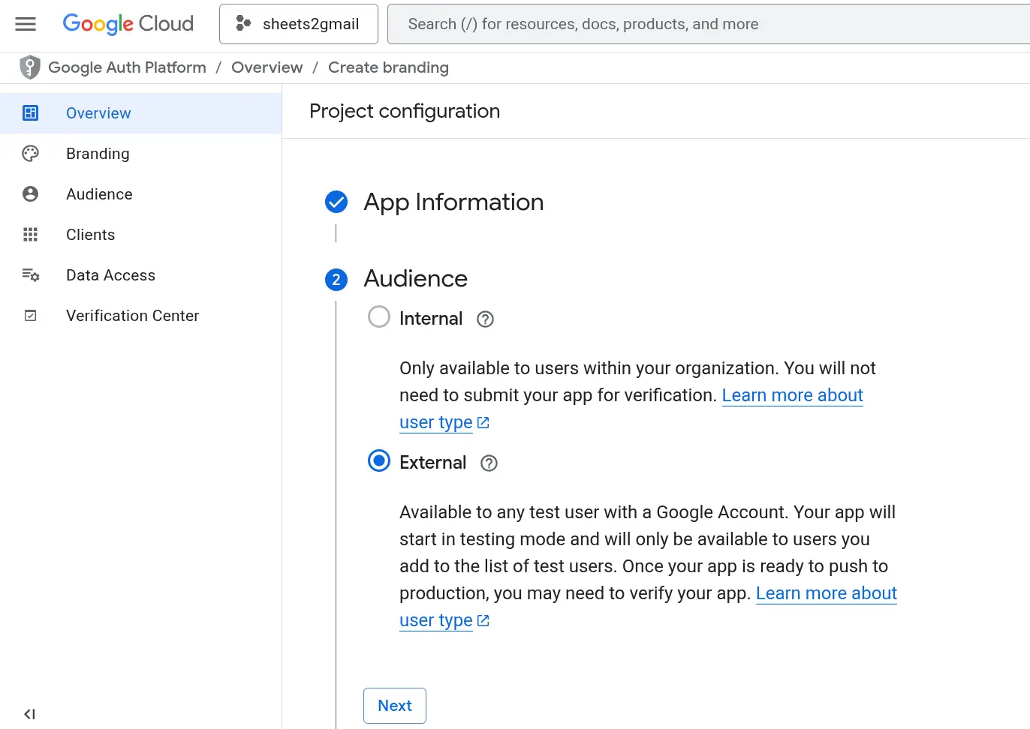Select the External audience radio button
The width and height of the screenshot is (1030, 729).
pyautogui.click(x=379, y=461)
